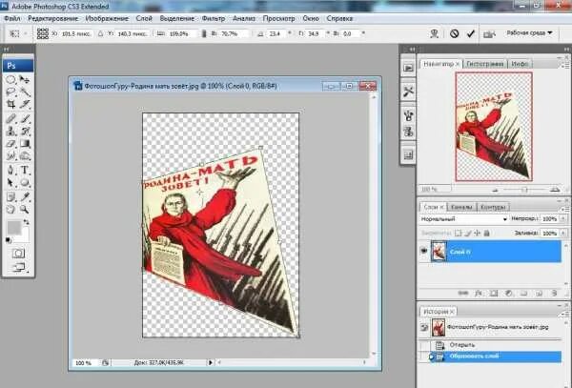Open the fill slider arrow
Viewport: 572px width, 388px height.
tap(563, 233)
